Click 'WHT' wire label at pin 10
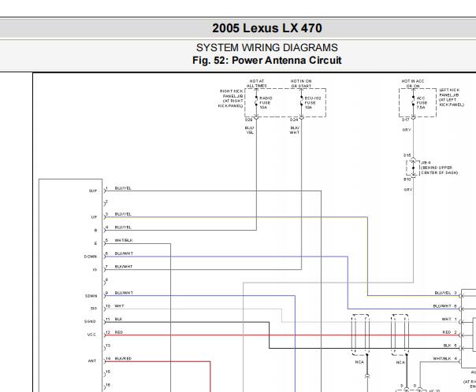 point(119,306)
